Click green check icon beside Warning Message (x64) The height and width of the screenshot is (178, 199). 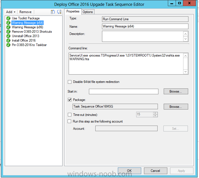pyautogui.click(x=8, y=23)
